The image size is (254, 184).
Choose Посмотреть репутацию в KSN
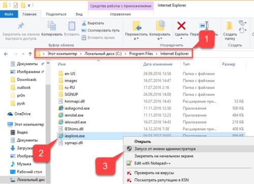[x=162, y=180]
